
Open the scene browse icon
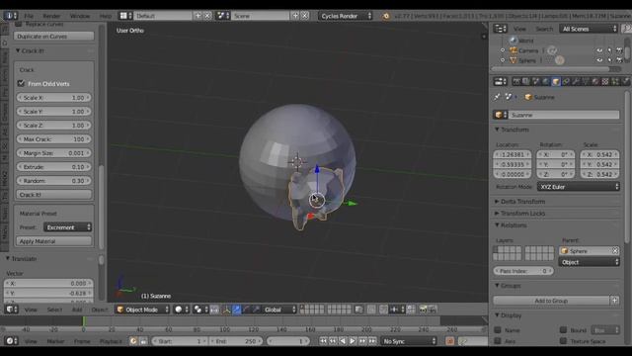223,16
